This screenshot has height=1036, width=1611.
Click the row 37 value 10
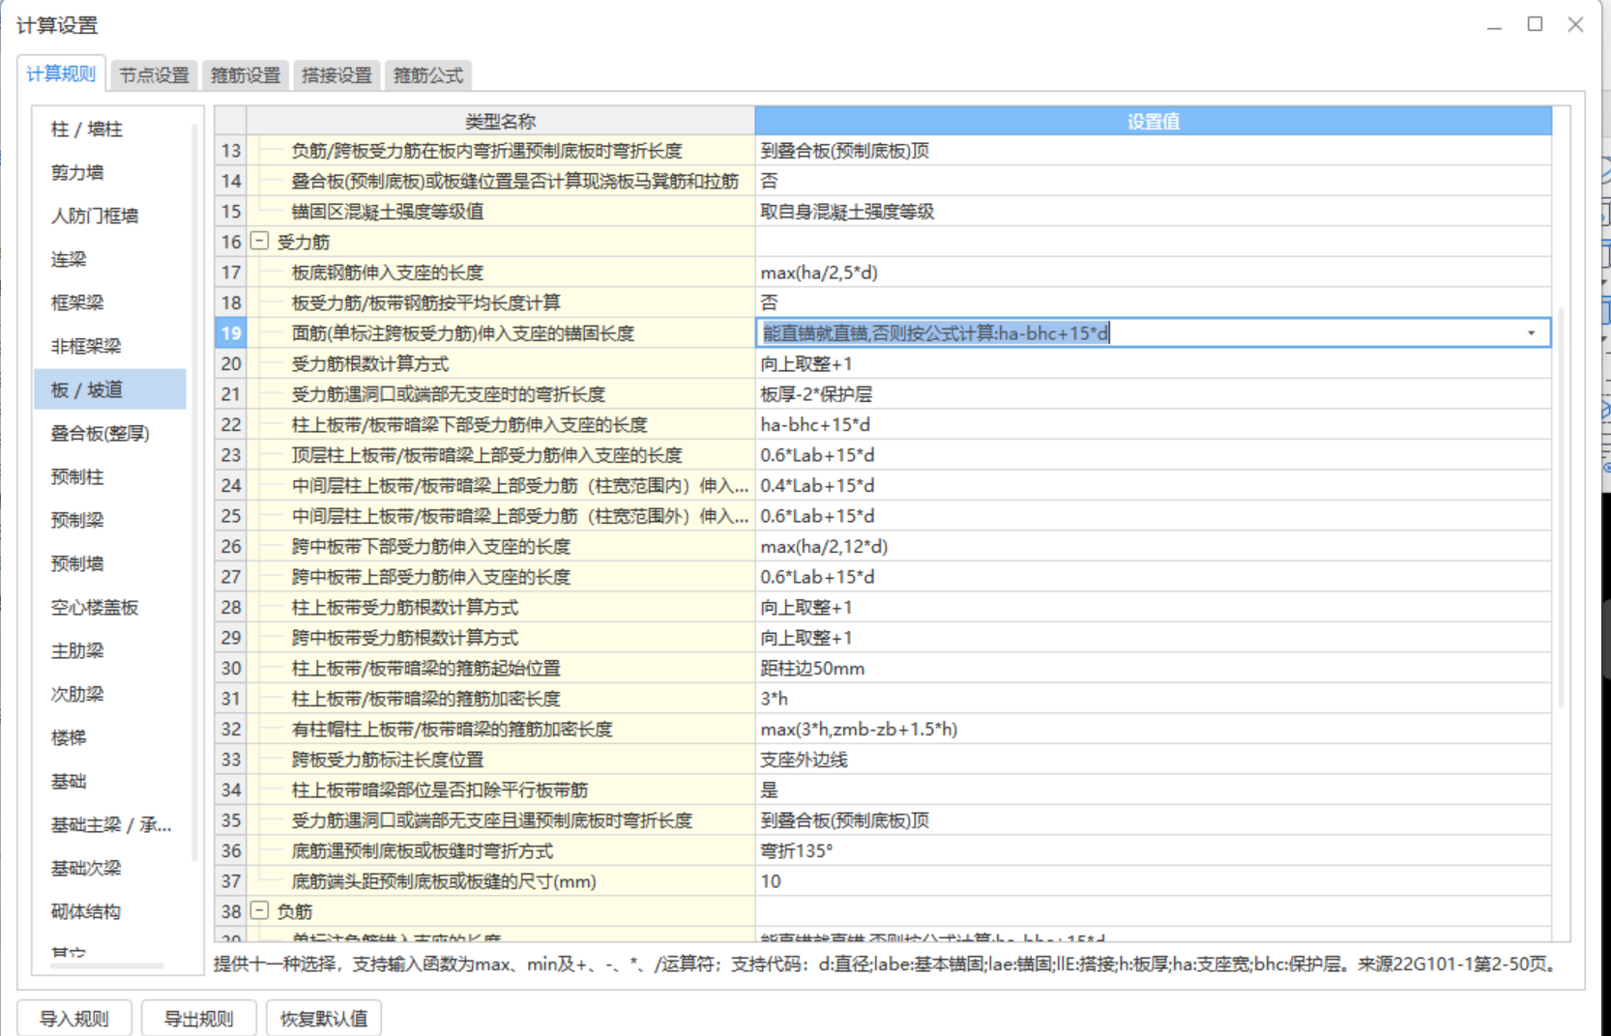point(1153,881)
